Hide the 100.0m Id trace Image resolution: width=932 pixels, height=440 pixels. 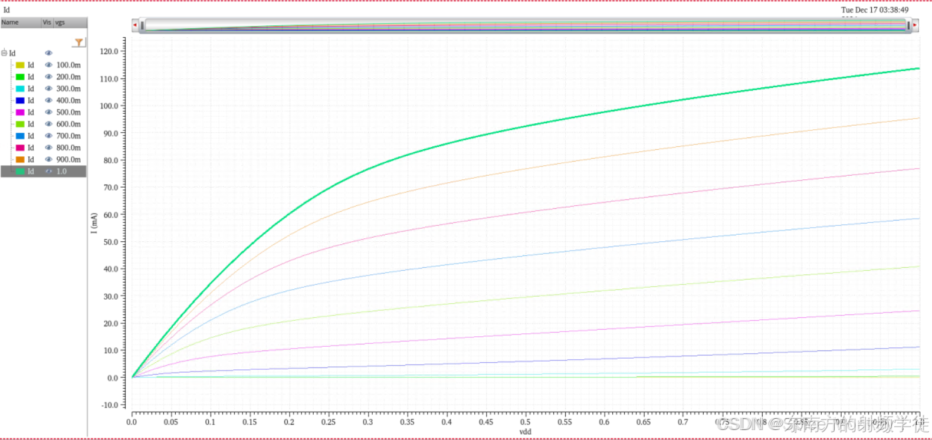[x=48, y=65]
